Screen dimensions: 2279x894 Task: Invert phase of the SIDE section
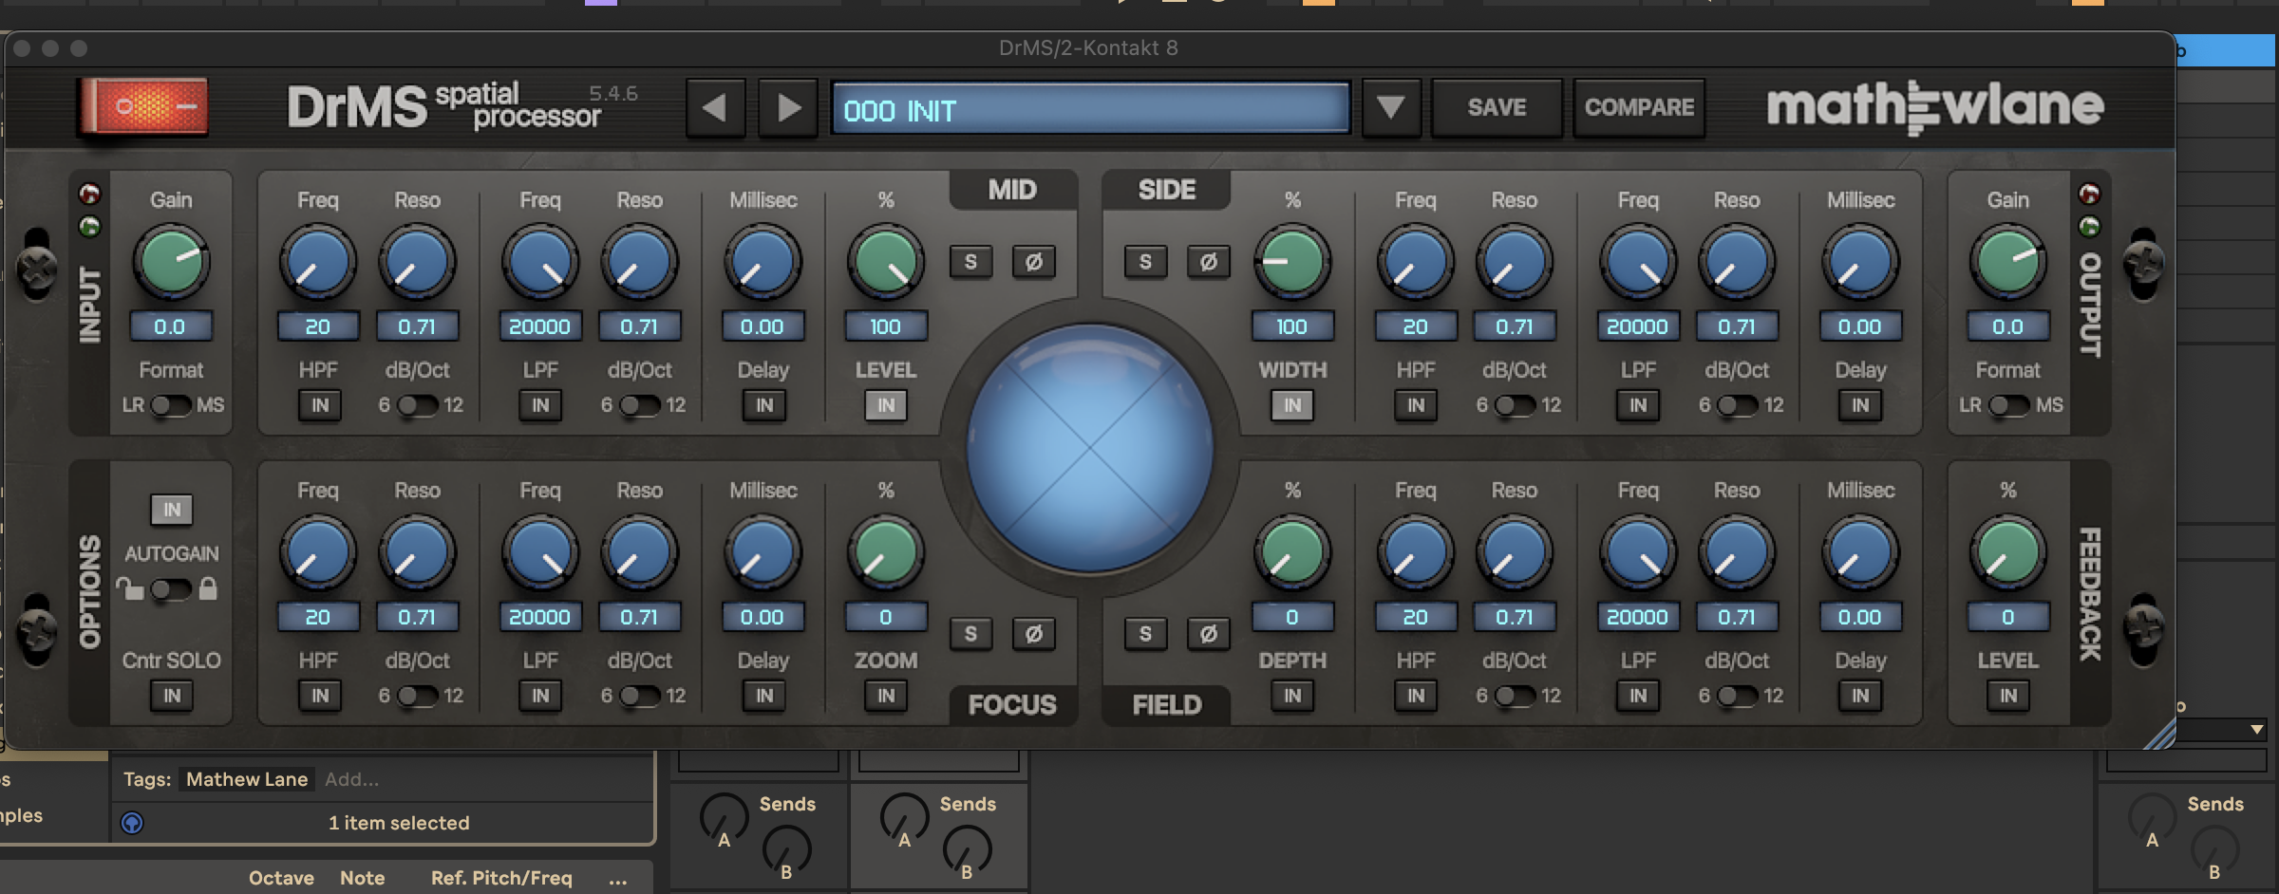click(1208, 262)
